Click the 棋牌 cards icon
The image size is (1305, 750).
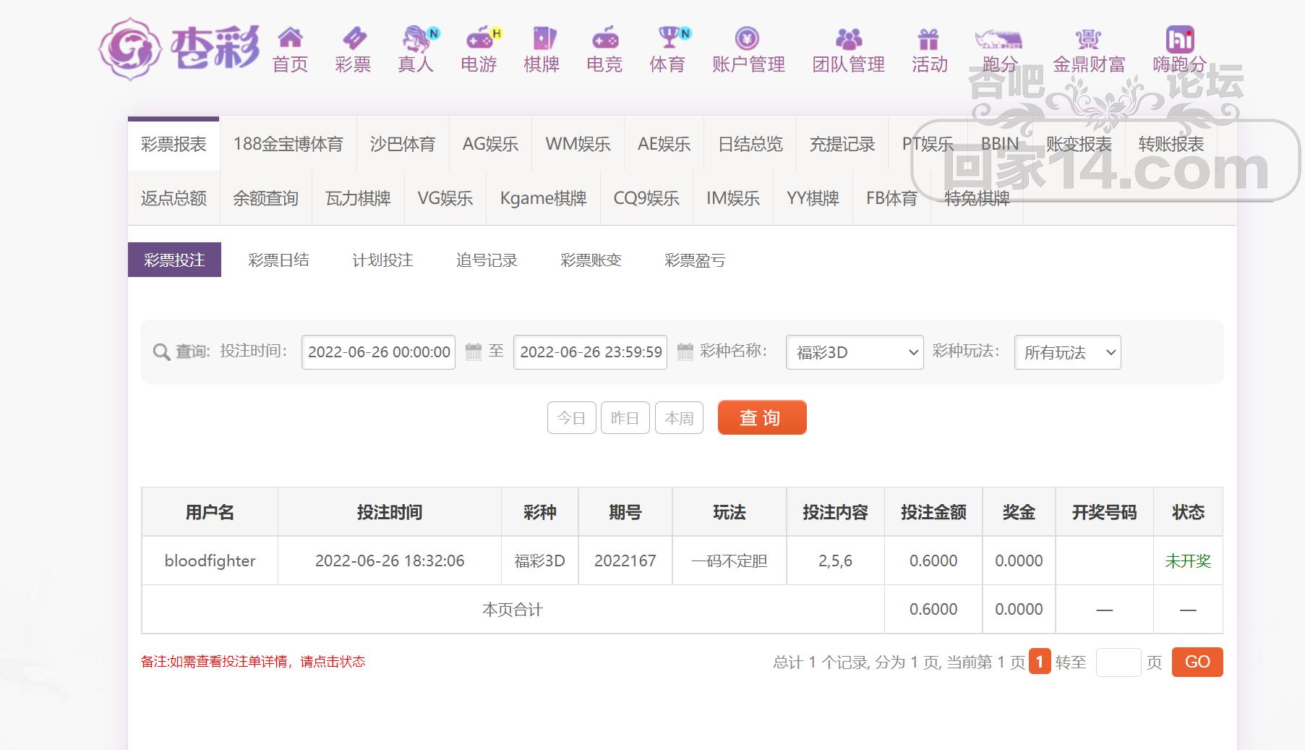pyautogui.click(x=542, y=38)
